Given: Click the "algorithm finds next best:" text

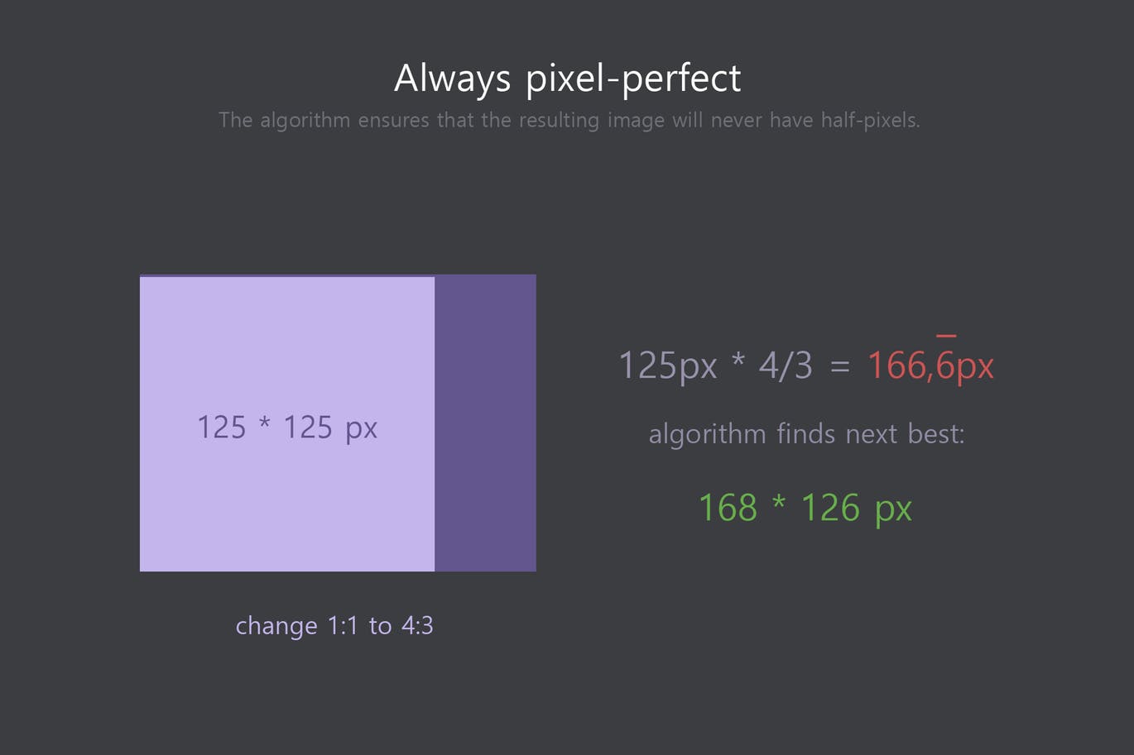Looking at the screenshot, I should 806,434.
